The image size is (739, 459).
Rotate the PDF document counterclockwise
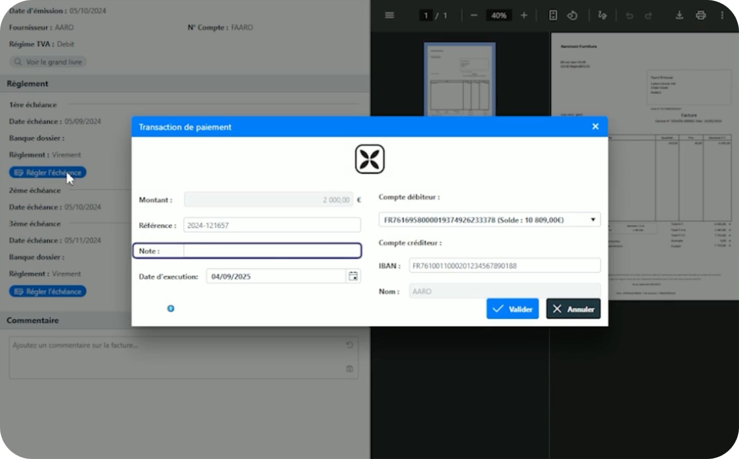(x=572, y=15)
